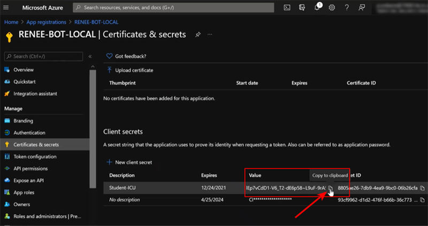The height and width of the screenshot is (226, 428).
Task: Select the 4/25/2024 expiry cell
Action: [x=212, y=200]
